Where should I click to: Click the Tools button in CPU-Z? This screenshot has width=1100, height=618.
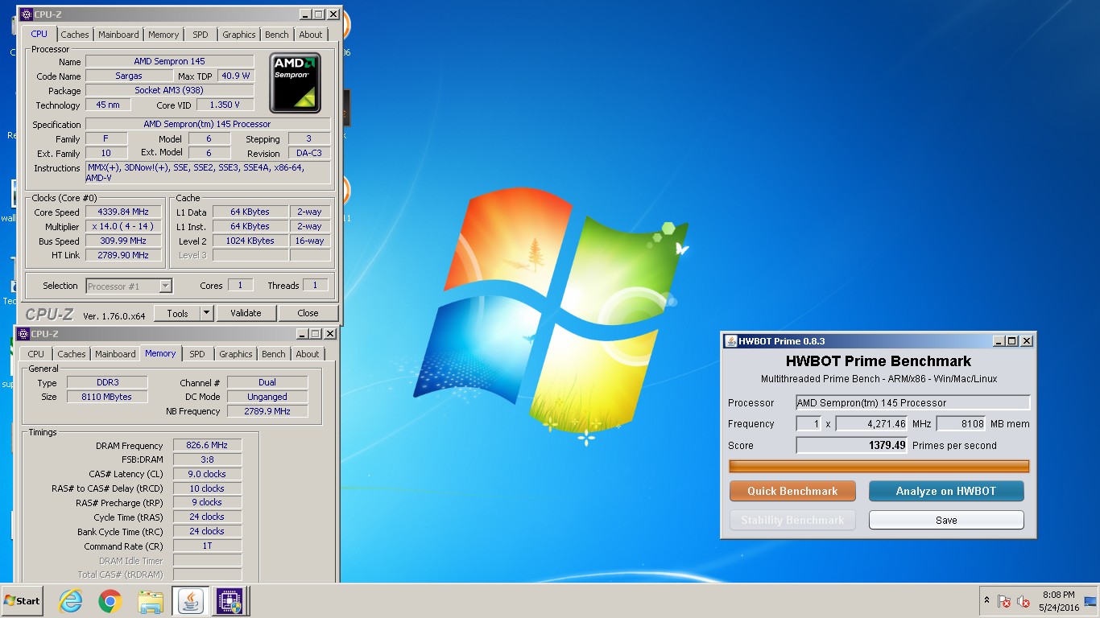(x=177, y=313)
